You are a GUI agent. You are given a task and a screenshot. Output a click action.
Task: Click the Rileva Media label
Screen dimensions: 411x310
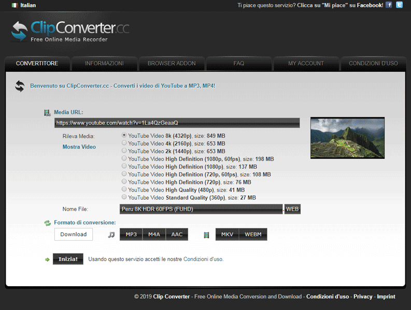coord(78,137)
